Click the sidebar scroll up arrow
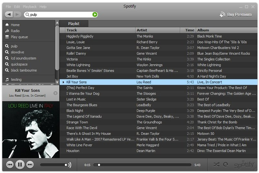Image resolution: width=259 pixels, height=173 pixels. (57, 23)
